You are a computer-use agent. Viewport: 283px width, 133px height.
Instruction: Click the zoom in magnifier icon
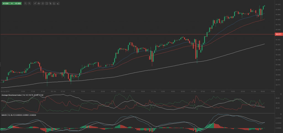tap(29, 3)
